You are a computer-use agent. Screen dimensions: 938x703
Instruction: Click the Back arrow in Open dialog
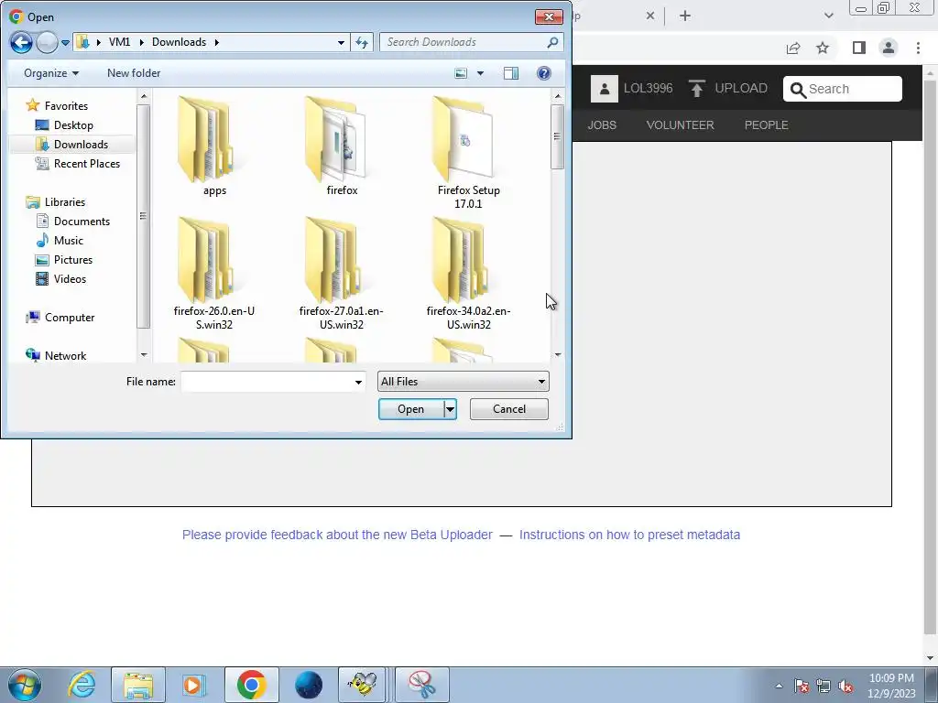coord(21,42)
